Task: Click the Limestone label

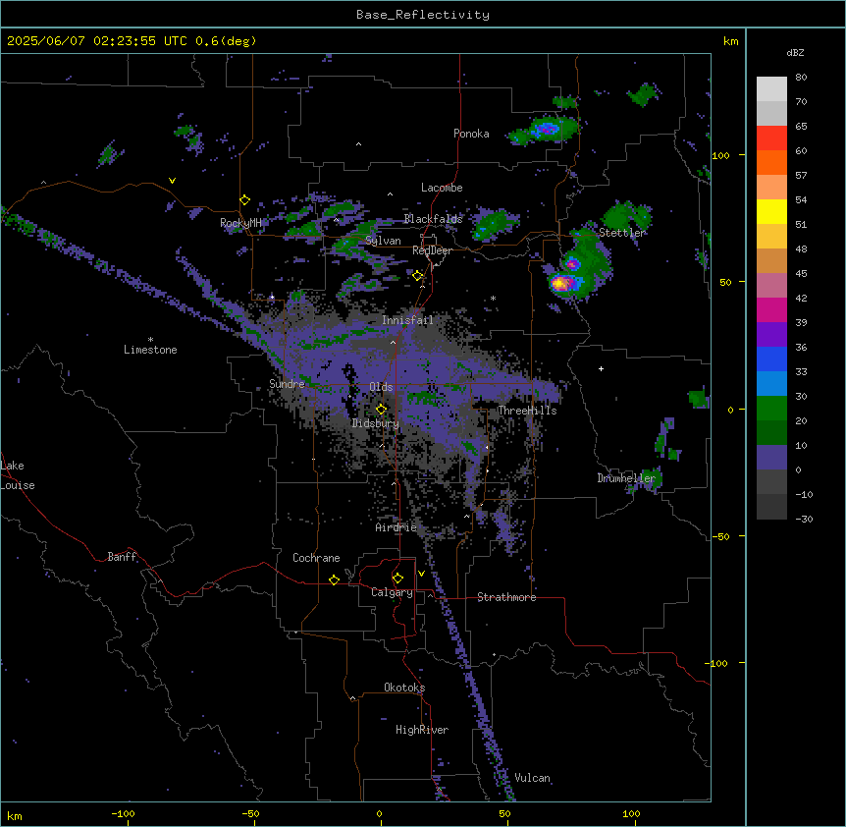Action: tap(150, 350)
